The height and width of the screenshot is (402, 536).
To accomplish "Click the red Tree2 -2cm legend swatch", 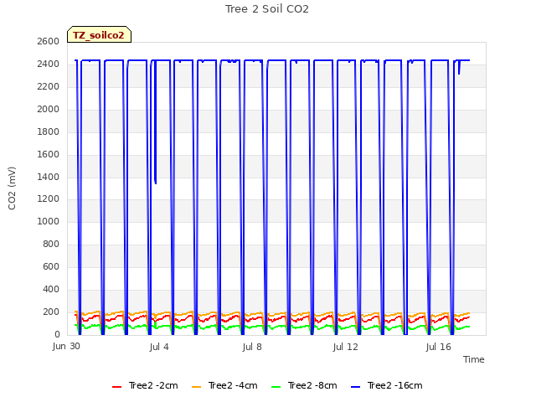I will coord(117,387).
